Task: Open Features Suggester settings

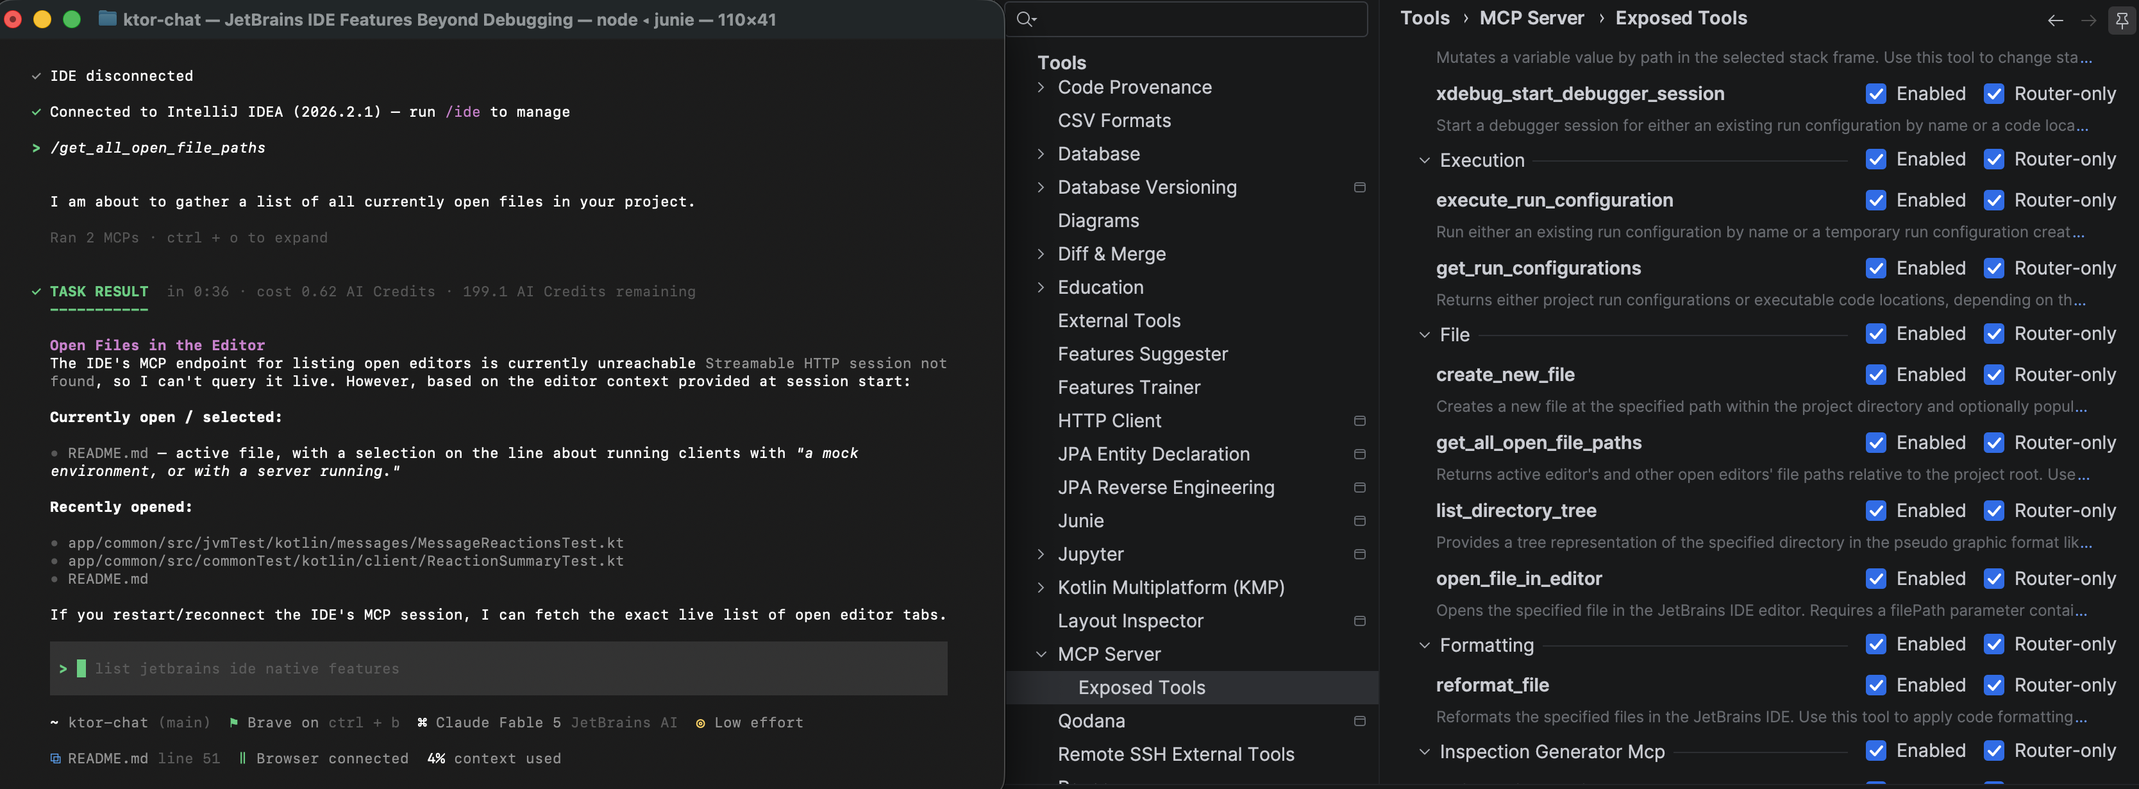Action: tap(1143, 354)
